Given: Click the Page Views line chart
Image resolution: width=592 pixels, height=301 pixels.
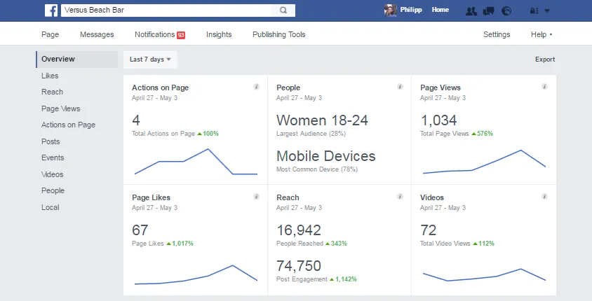Looking at the screenshot, I should 485,162.
